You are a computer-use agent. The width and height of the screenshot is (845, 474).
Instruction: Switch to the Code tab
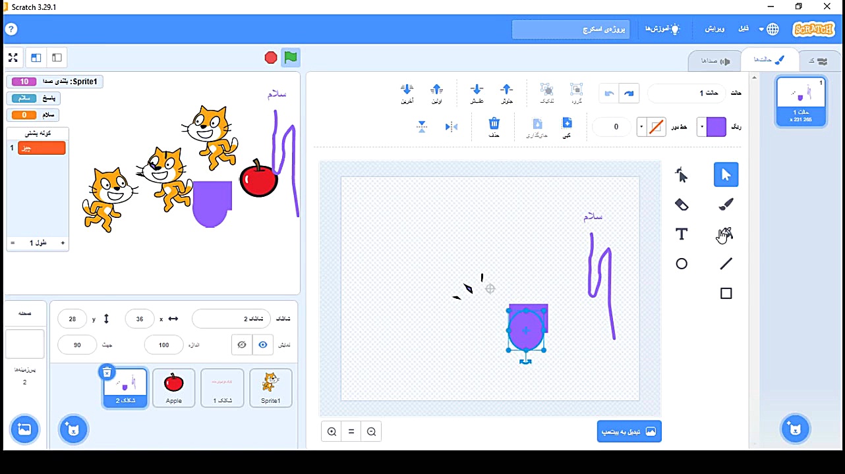pyautogui.click(x=818, y=61)
